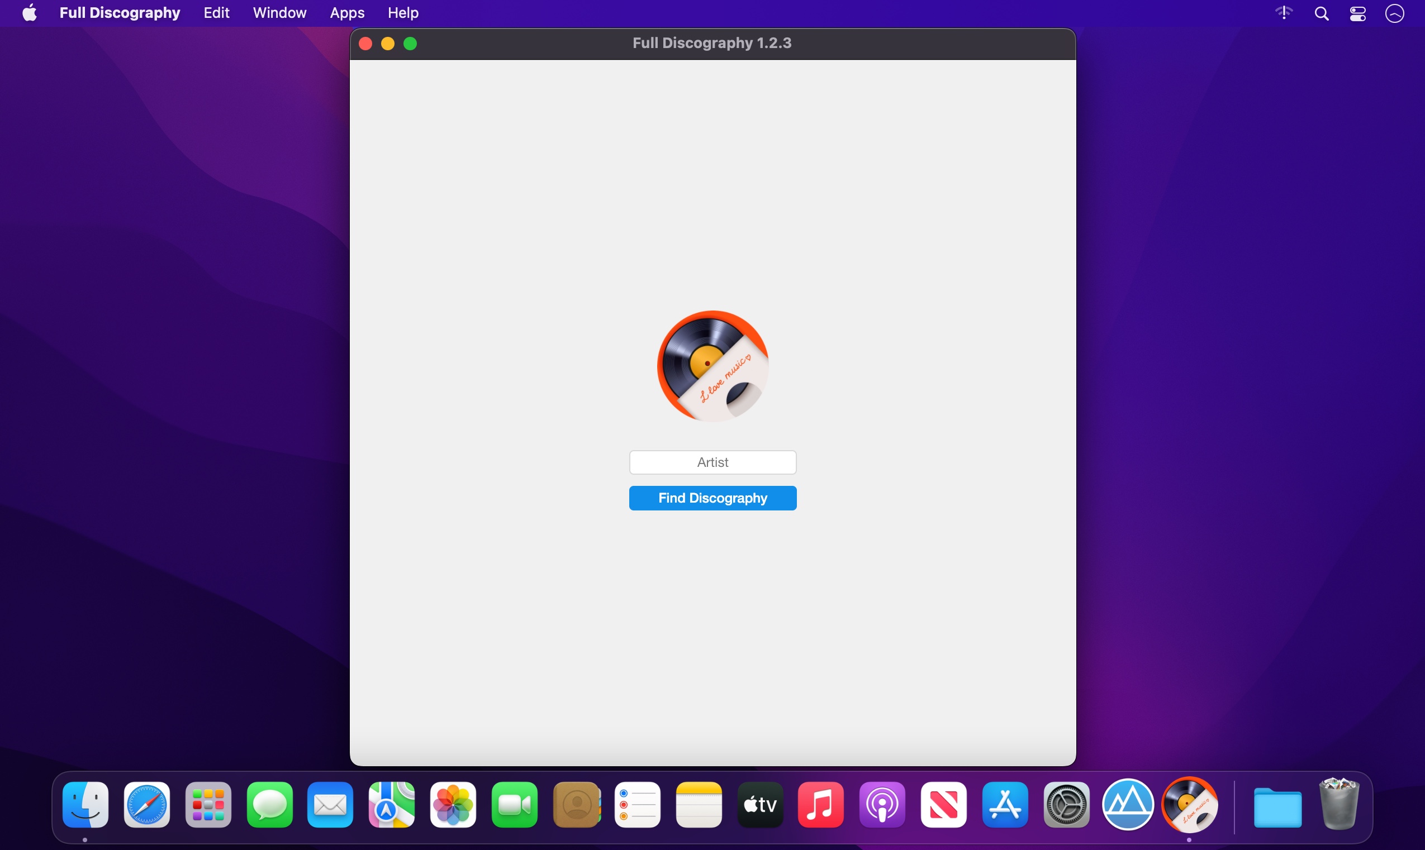
Task: Open Photos from the dock
Action: point(453,805)
